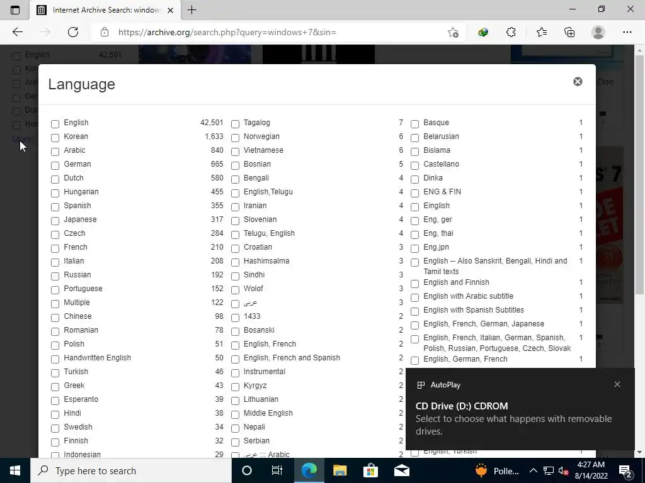Open the Windows Start menu
This screenshot has height=483, width=645.
tap(15, 470)
